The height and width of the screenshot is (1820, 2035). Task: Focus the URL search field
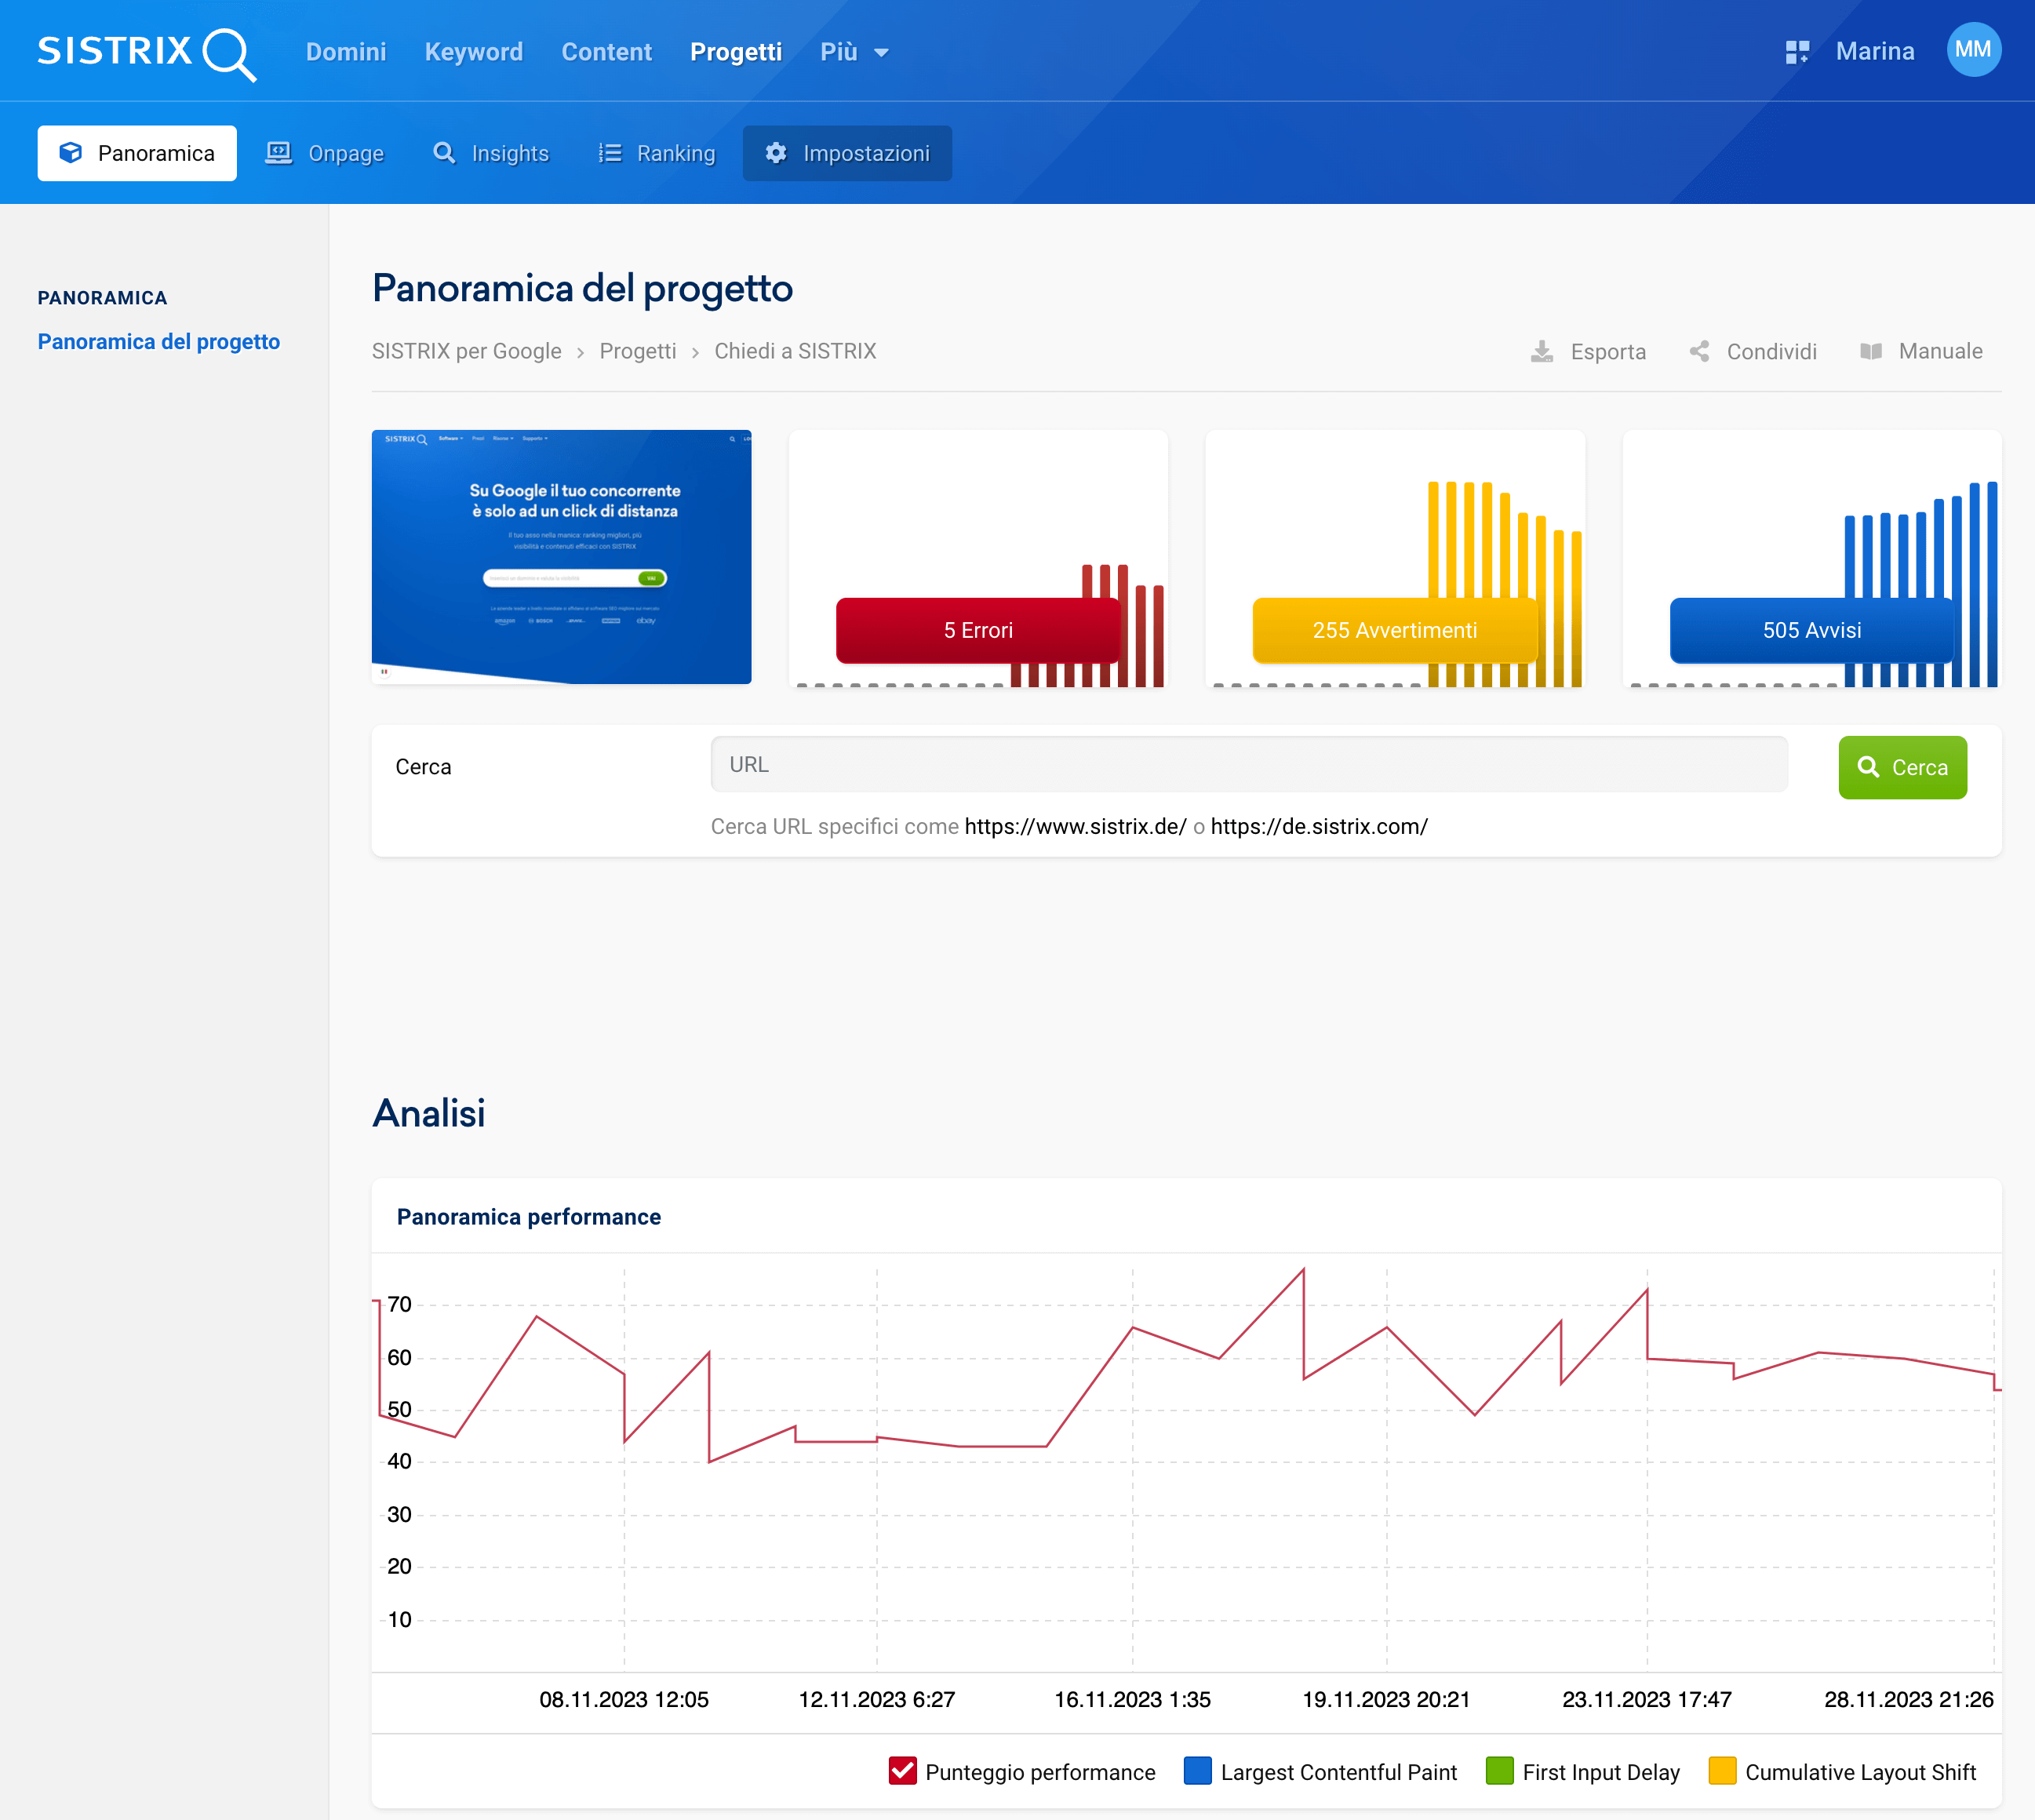click(x=1249, y=765)
